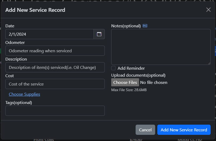The image size is (216, 141).
Task: Open the date picker calendar icon
Action: [x=99, y=34]
